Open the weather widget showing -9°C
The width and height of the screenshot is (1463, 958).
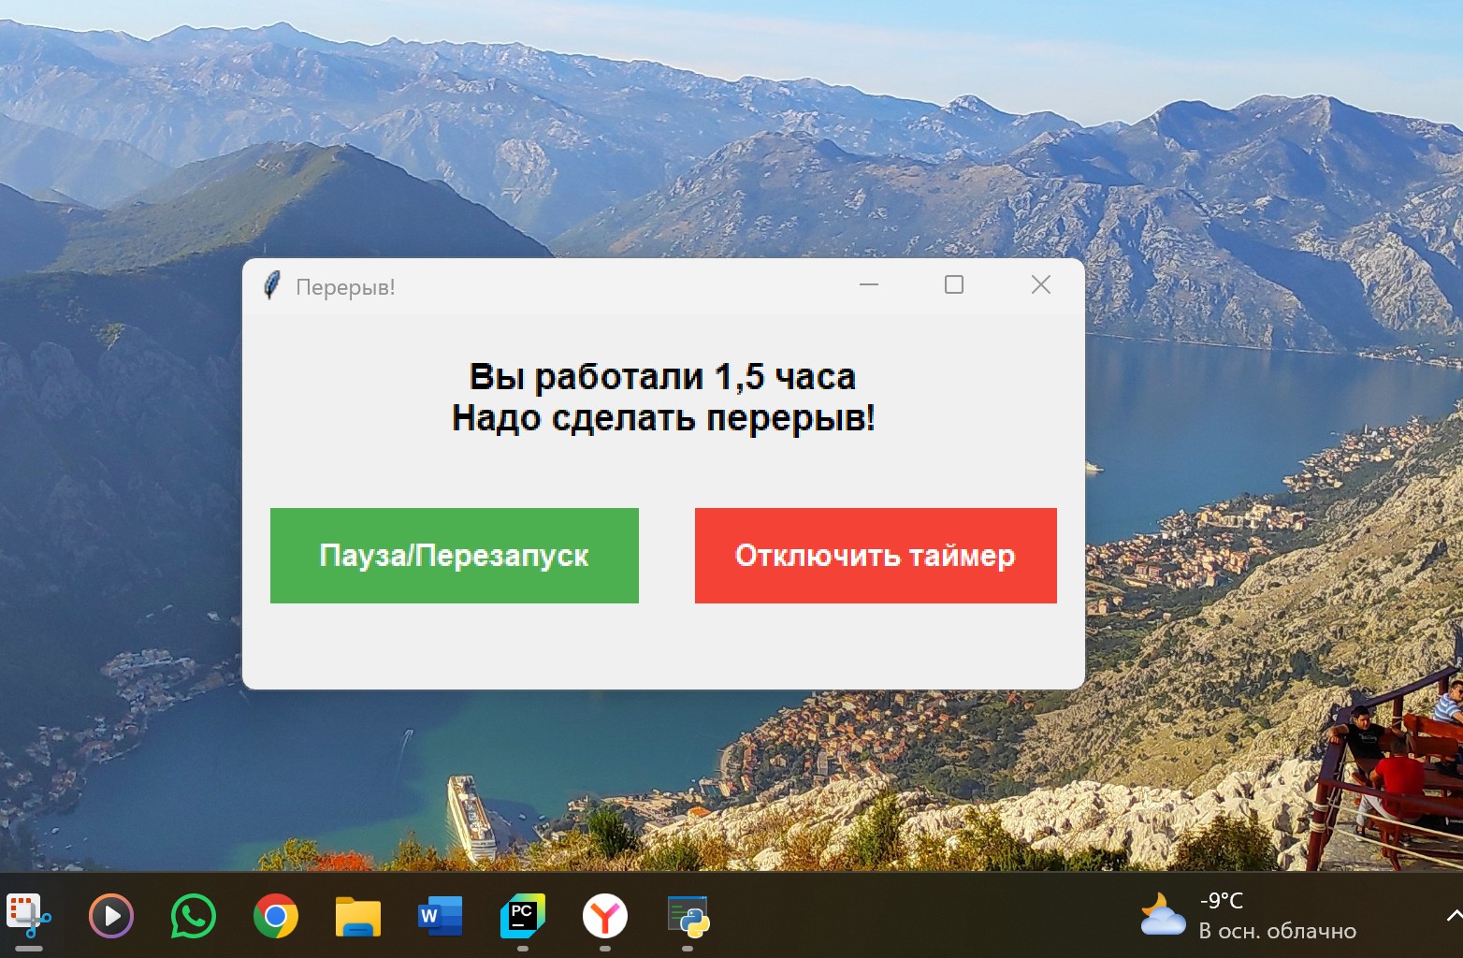tap(1163, 915)
